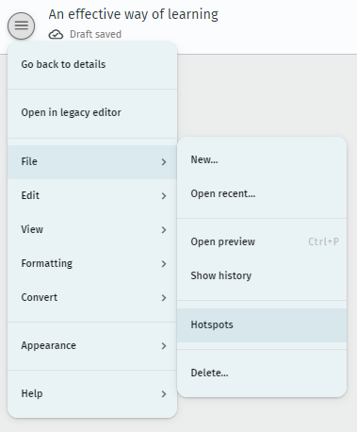
Task: Select New... in File submenu
Action: point(262,159)
